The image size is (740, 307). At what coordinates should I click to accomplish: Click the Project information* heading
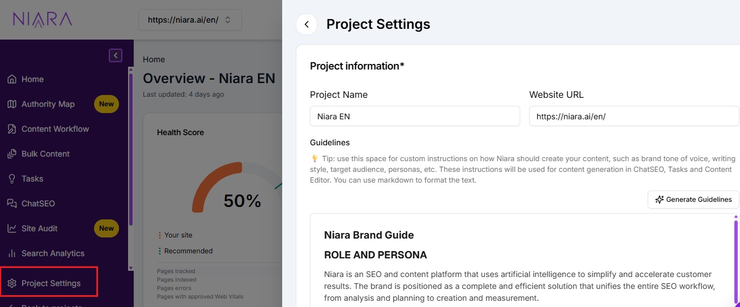(x=357, y=66)
